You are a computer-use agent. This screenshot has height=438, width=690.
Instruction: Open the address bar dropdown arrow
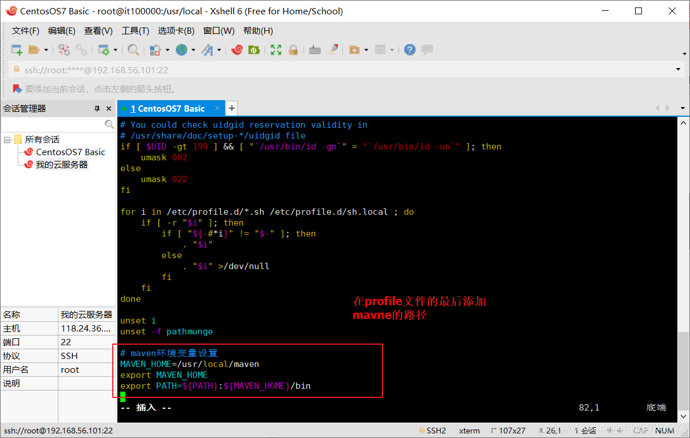click(x=679, y=70)
